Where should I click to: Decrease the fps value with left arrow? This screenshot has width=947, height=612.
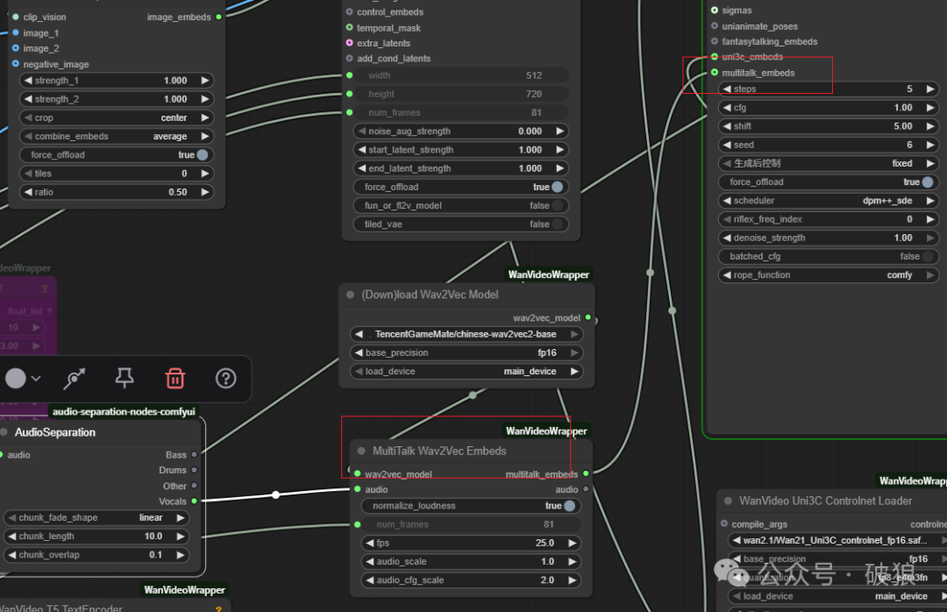click(369, 543)
